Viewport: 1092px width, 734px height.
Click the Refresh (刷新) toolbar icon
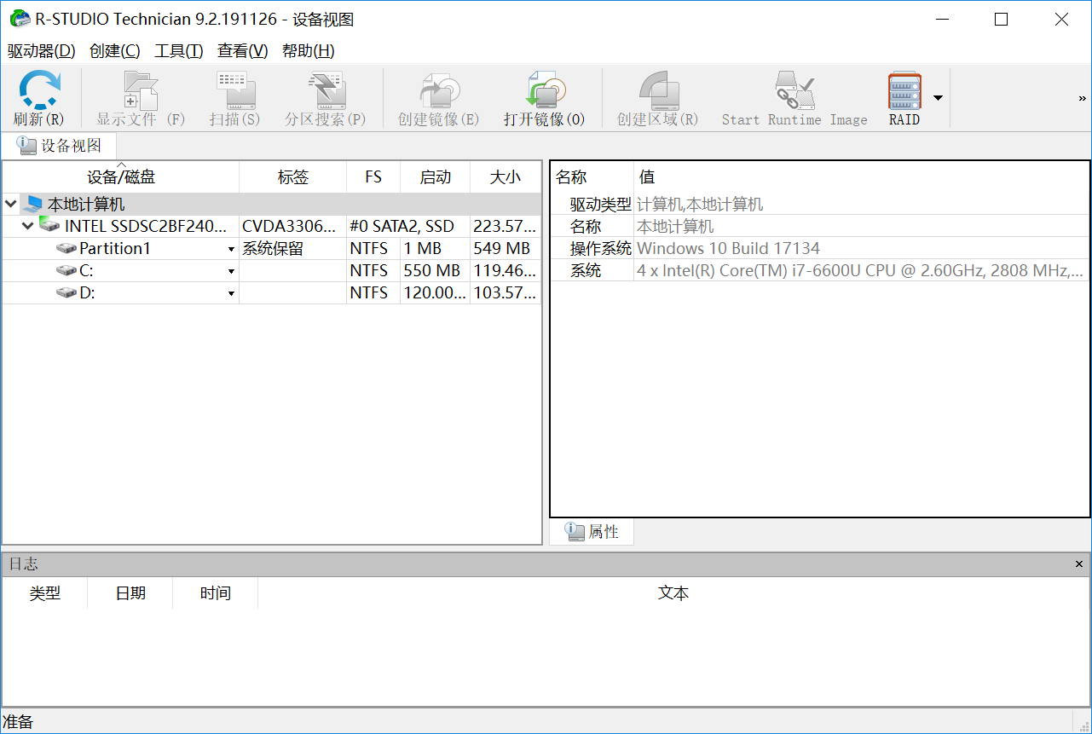pos(39,89)
